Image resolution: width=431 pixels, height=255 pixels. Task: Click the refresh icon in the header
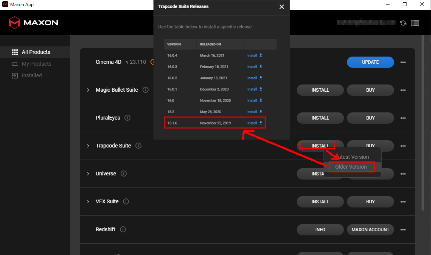403,23
